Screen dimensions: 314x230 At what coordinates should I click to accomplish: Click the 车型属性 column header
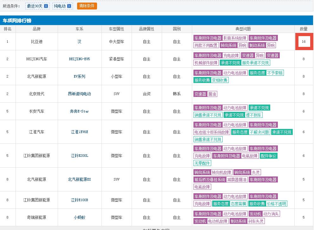(x=116, y=29)
